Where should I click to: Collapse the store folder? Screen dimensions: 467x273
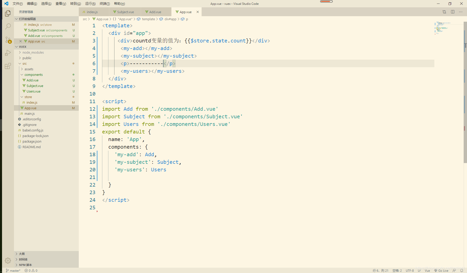(46, 97)
